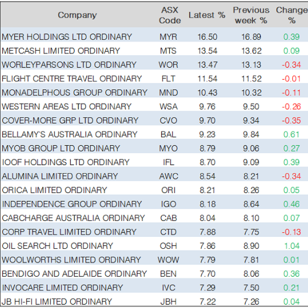The height and width of the screenshot is (308, 308).
Task: Click the Latest % column header
Action: point(207,15)
